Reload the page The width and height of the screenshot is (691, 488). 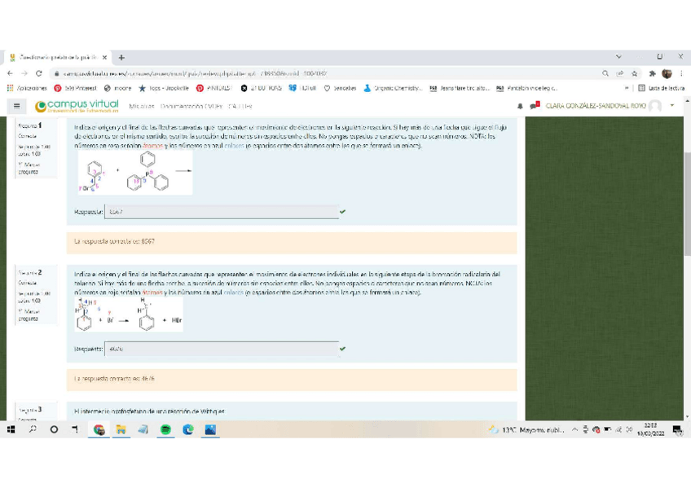click(x=39, y=73)
